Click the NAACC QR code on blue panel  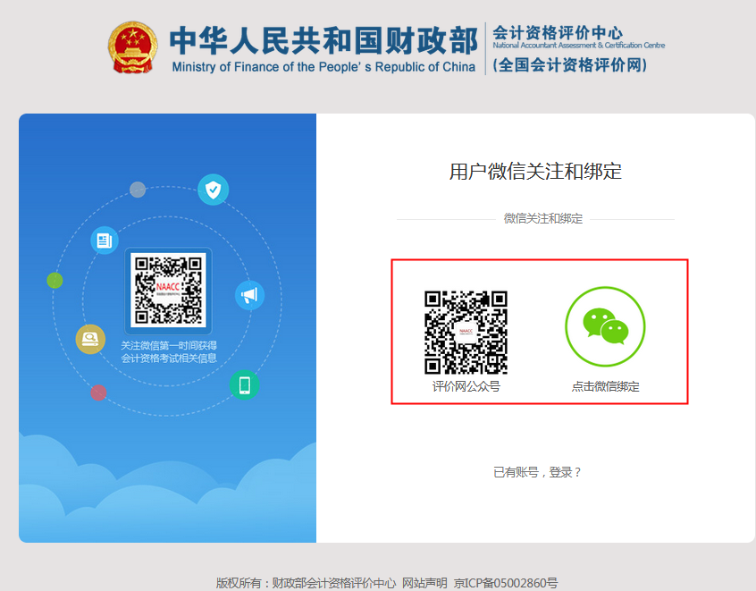tap(168, 291)
